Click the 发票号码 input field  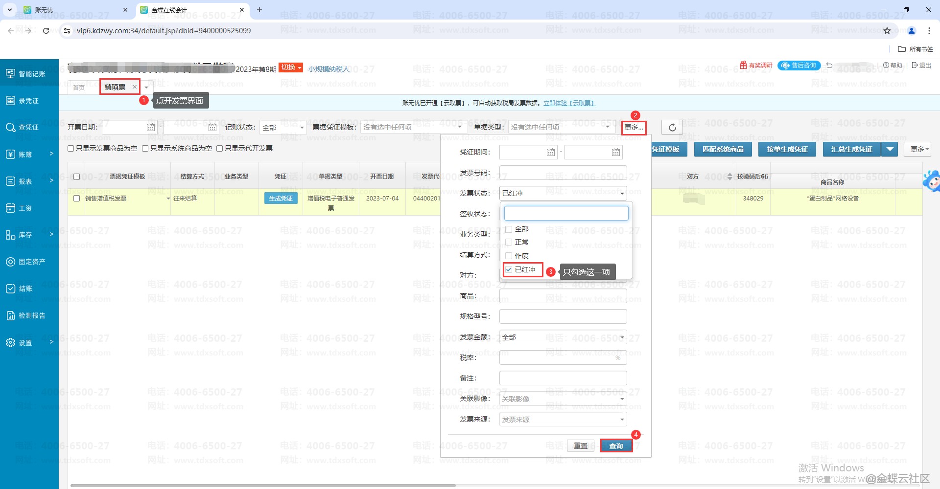click(563, 173)
